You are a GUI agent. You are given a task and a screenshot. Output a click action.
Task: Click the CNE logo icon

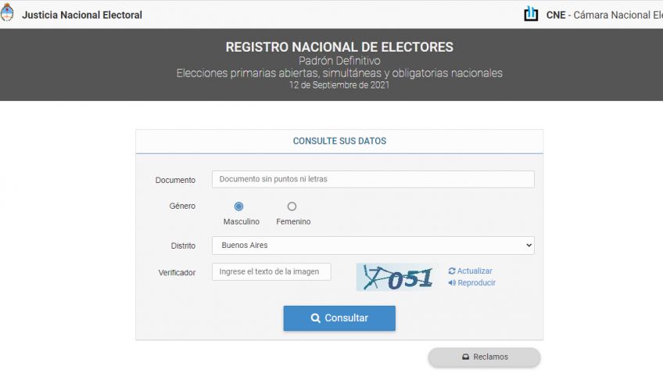(532, 14)
